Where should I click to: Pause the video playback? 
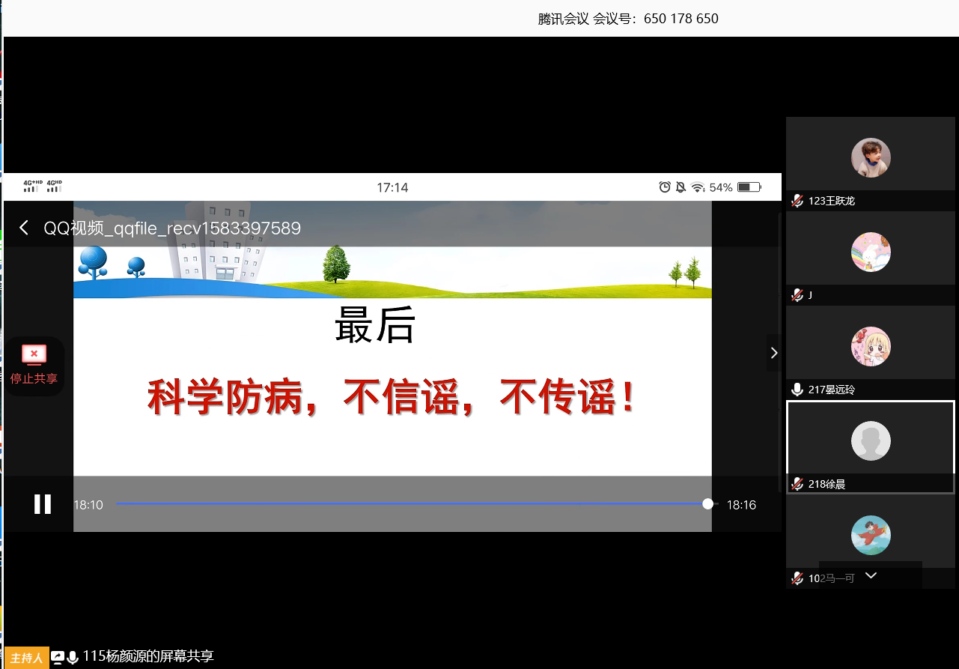43,504
